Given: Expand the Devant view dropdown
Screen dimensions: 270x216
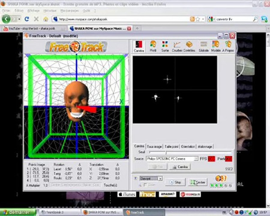Looking at the screenshot, I should pyautogui.click(x=160, y=178).
